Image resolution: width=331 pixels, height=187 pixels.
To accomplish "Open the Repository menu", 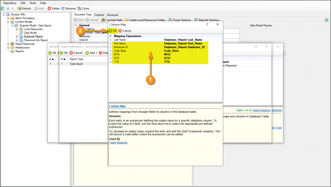I will (10, 3).
